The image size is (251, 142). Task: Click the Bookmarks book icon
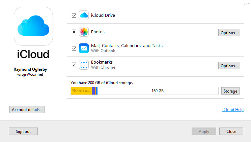pyautogui.click(x=84, y=65)
